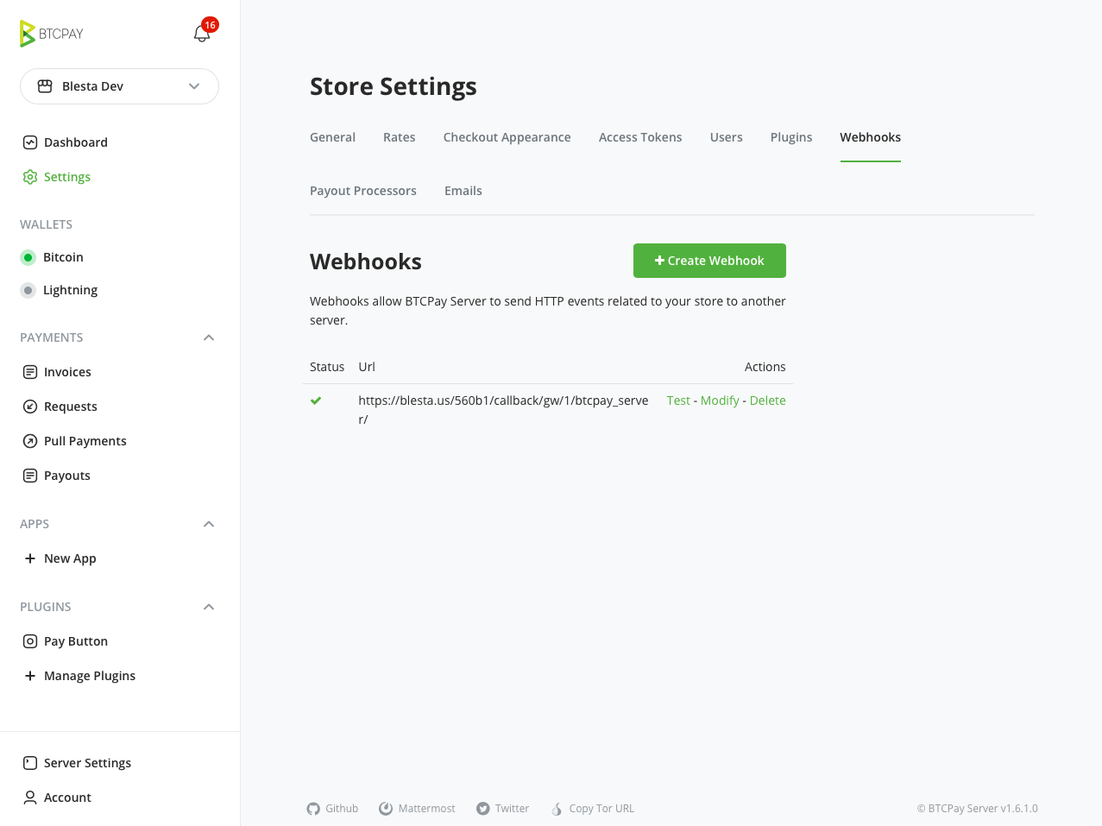
Task: Delete the blesta.us webhook
Action: tap(767, 400)
